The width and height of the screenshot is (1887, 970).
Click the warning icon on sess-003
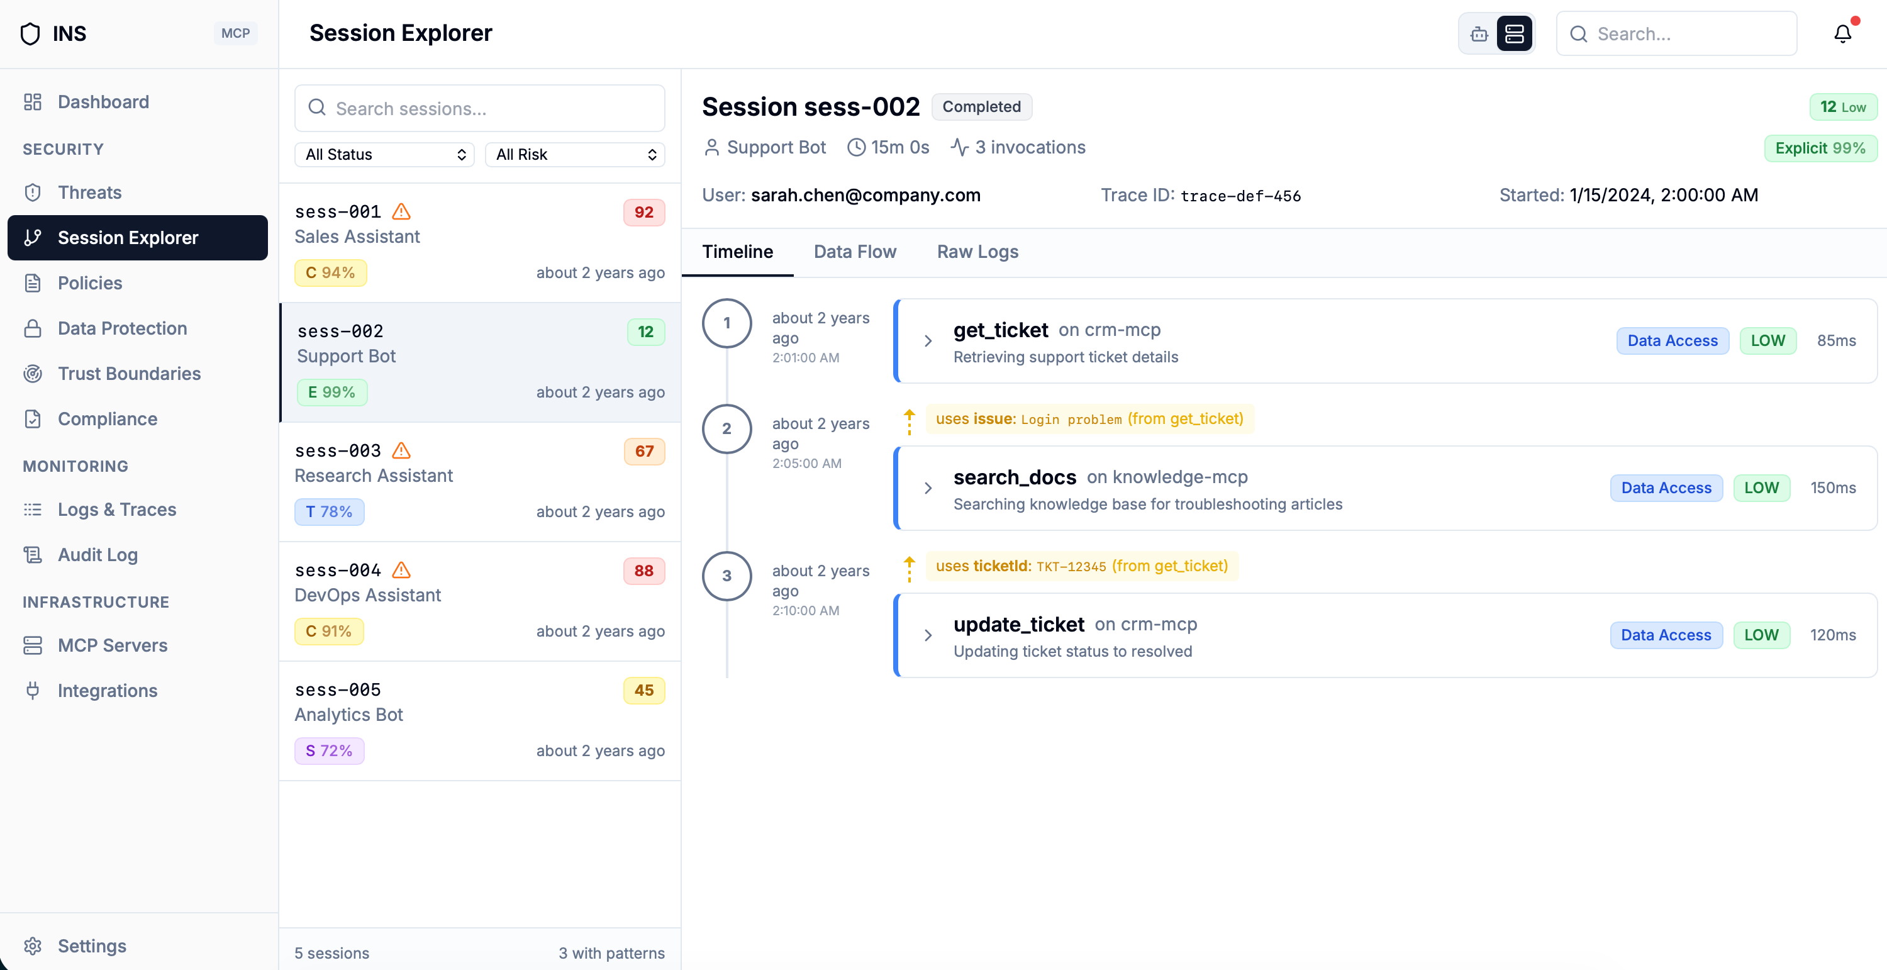click(401, 450)
